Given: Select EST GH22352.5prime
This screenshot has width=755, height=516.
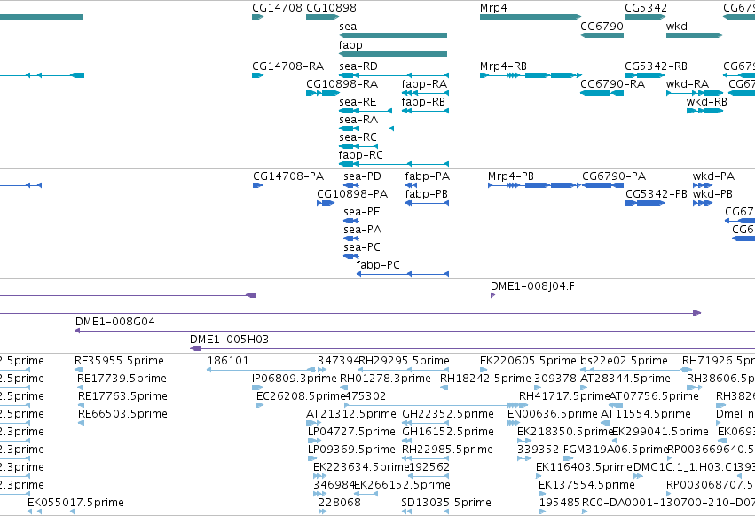Looking at the screenshot, I should click(x=448, y=414).
